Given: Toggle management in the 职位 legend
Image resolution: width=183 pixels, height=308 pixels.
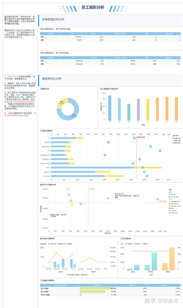Looking at the screenshot, I should click(x=175, y=201).
